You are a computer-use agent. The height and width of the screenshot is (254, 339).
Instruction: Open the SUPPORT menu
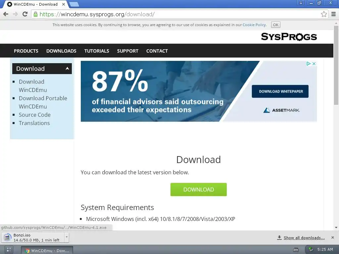127,51
